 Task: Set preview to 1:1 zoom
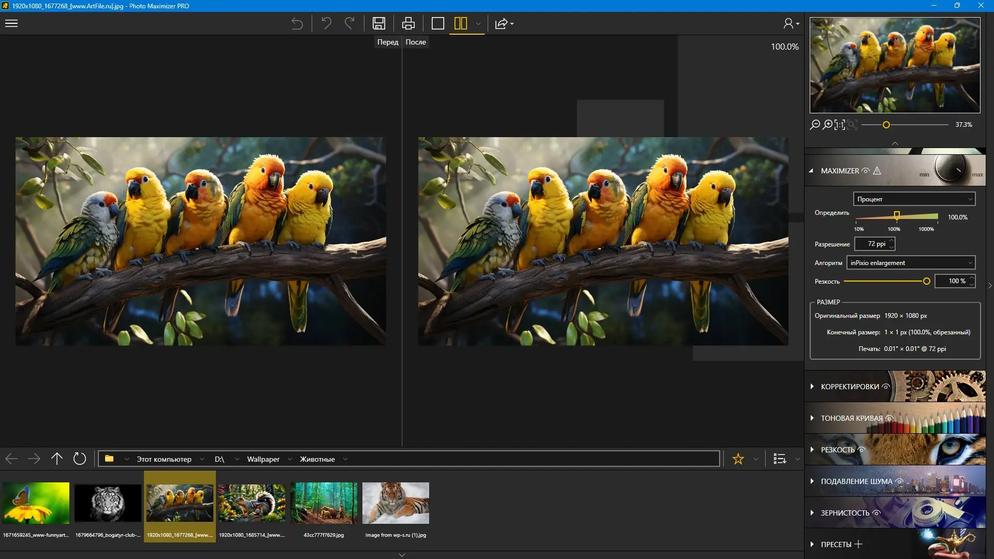pyautogui.click(x=840, y=125)
